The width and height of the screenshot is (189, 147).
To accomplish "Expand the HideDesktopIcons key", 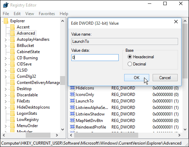I will click(x=5, y=108).
